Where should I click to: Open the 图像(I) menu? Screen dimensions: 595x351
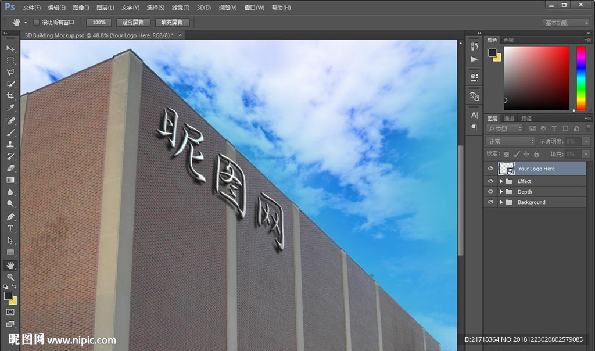(x=81, y=8)
